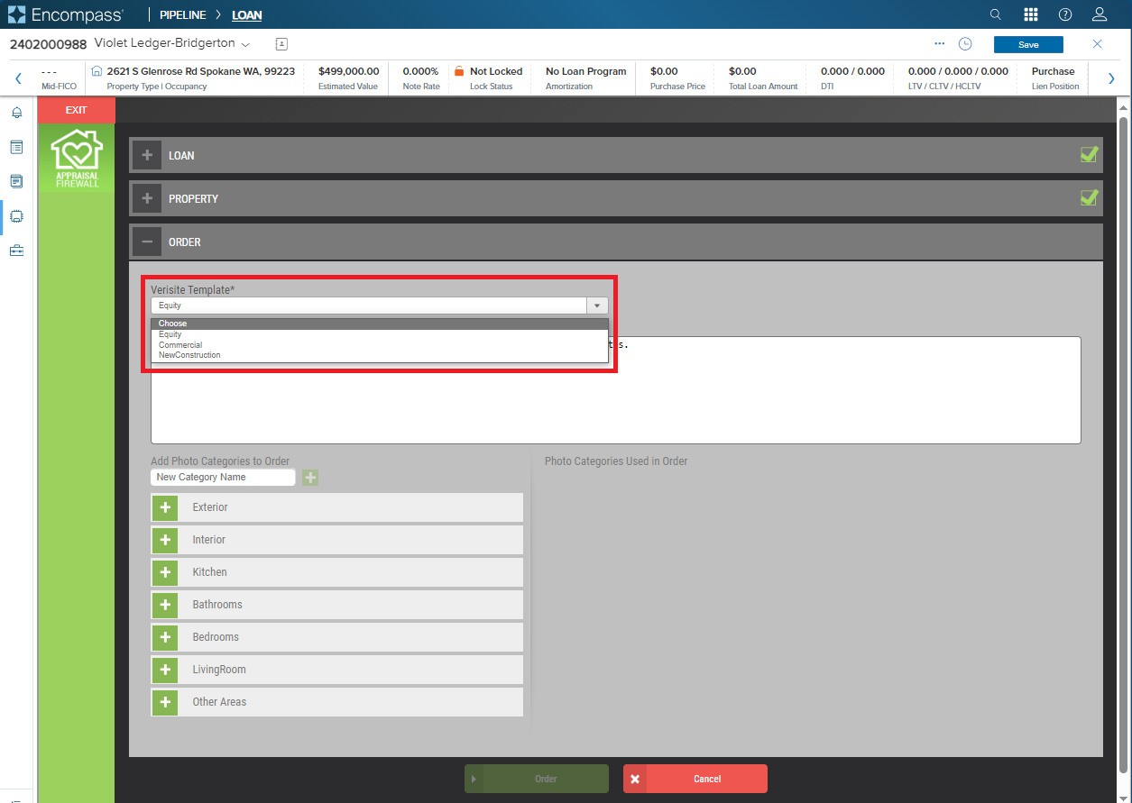The width and height of the screenshot is (1132, 803).
Task: Add the Other Areas photo category
Action: 165,702
